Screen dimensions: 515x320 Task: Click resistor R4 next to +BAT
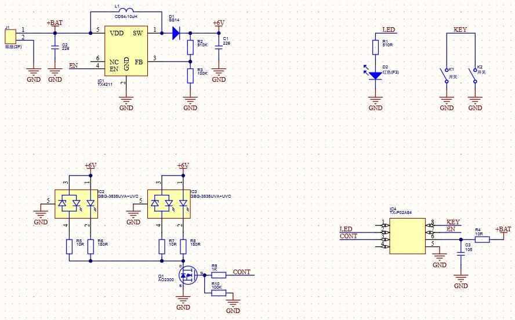(x=478, y=239)
